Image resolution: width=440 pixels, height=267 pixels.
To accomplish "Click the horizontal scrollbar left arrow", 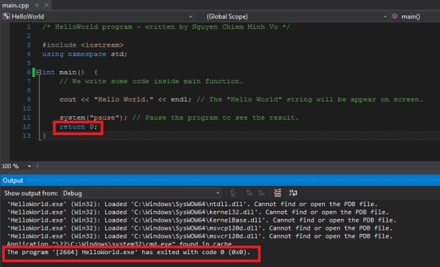I will tap(37, 166).
